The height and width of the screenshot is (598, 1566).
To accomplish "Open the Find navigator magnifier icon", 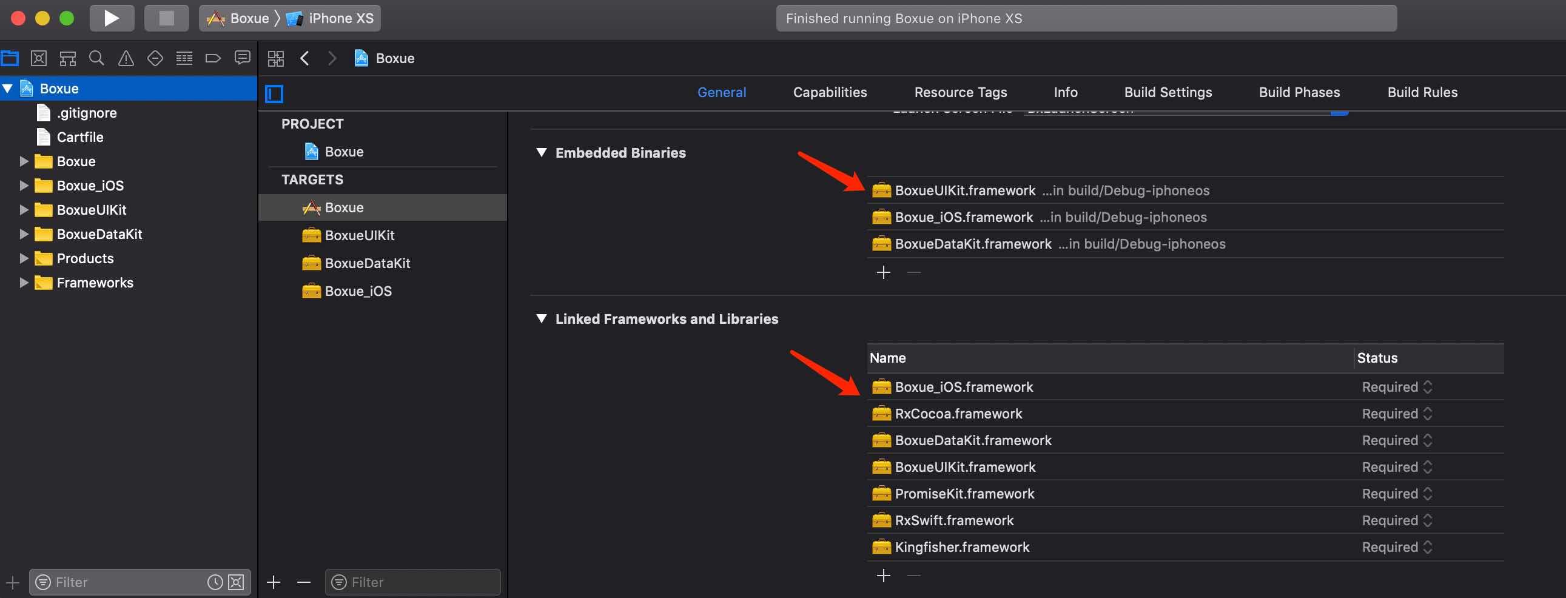I will coord(96,58).
